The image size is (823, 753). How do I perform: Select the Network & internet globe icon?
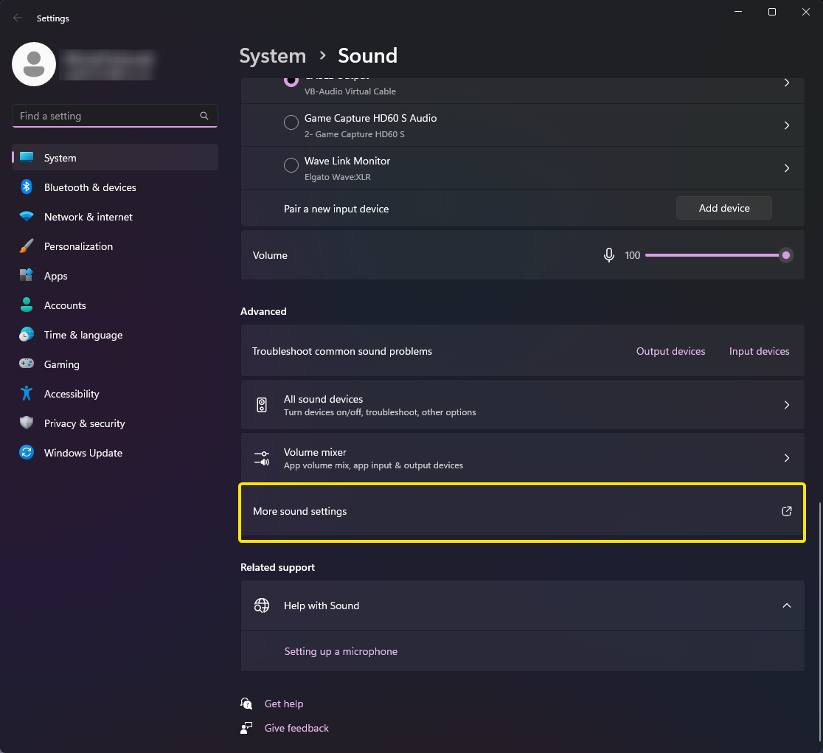tap(27, 217)
